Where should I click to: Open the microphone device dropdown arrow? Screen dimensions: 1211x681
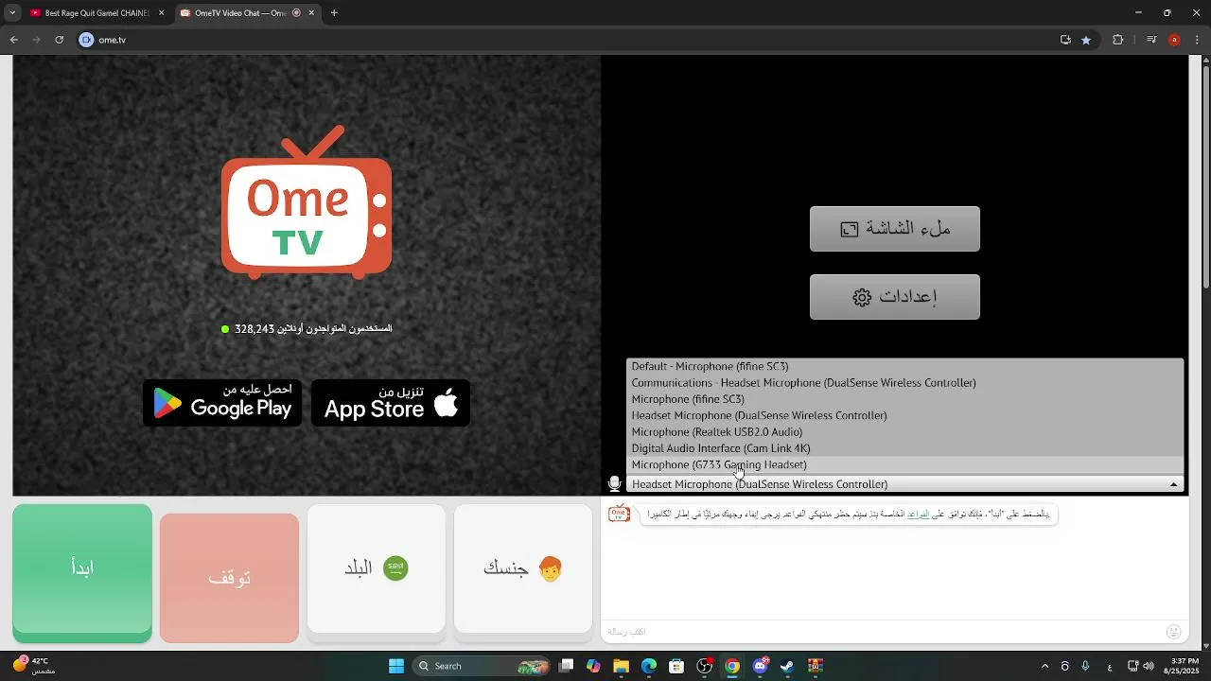(1173, 484)
